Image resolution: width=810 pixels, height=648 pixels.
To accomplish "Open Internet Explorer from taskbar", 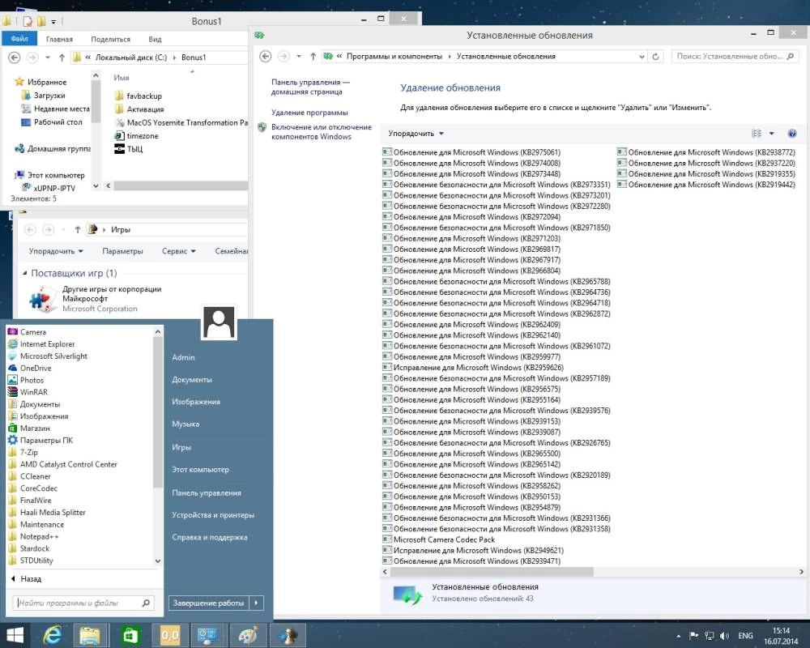I will coord(52,635).
